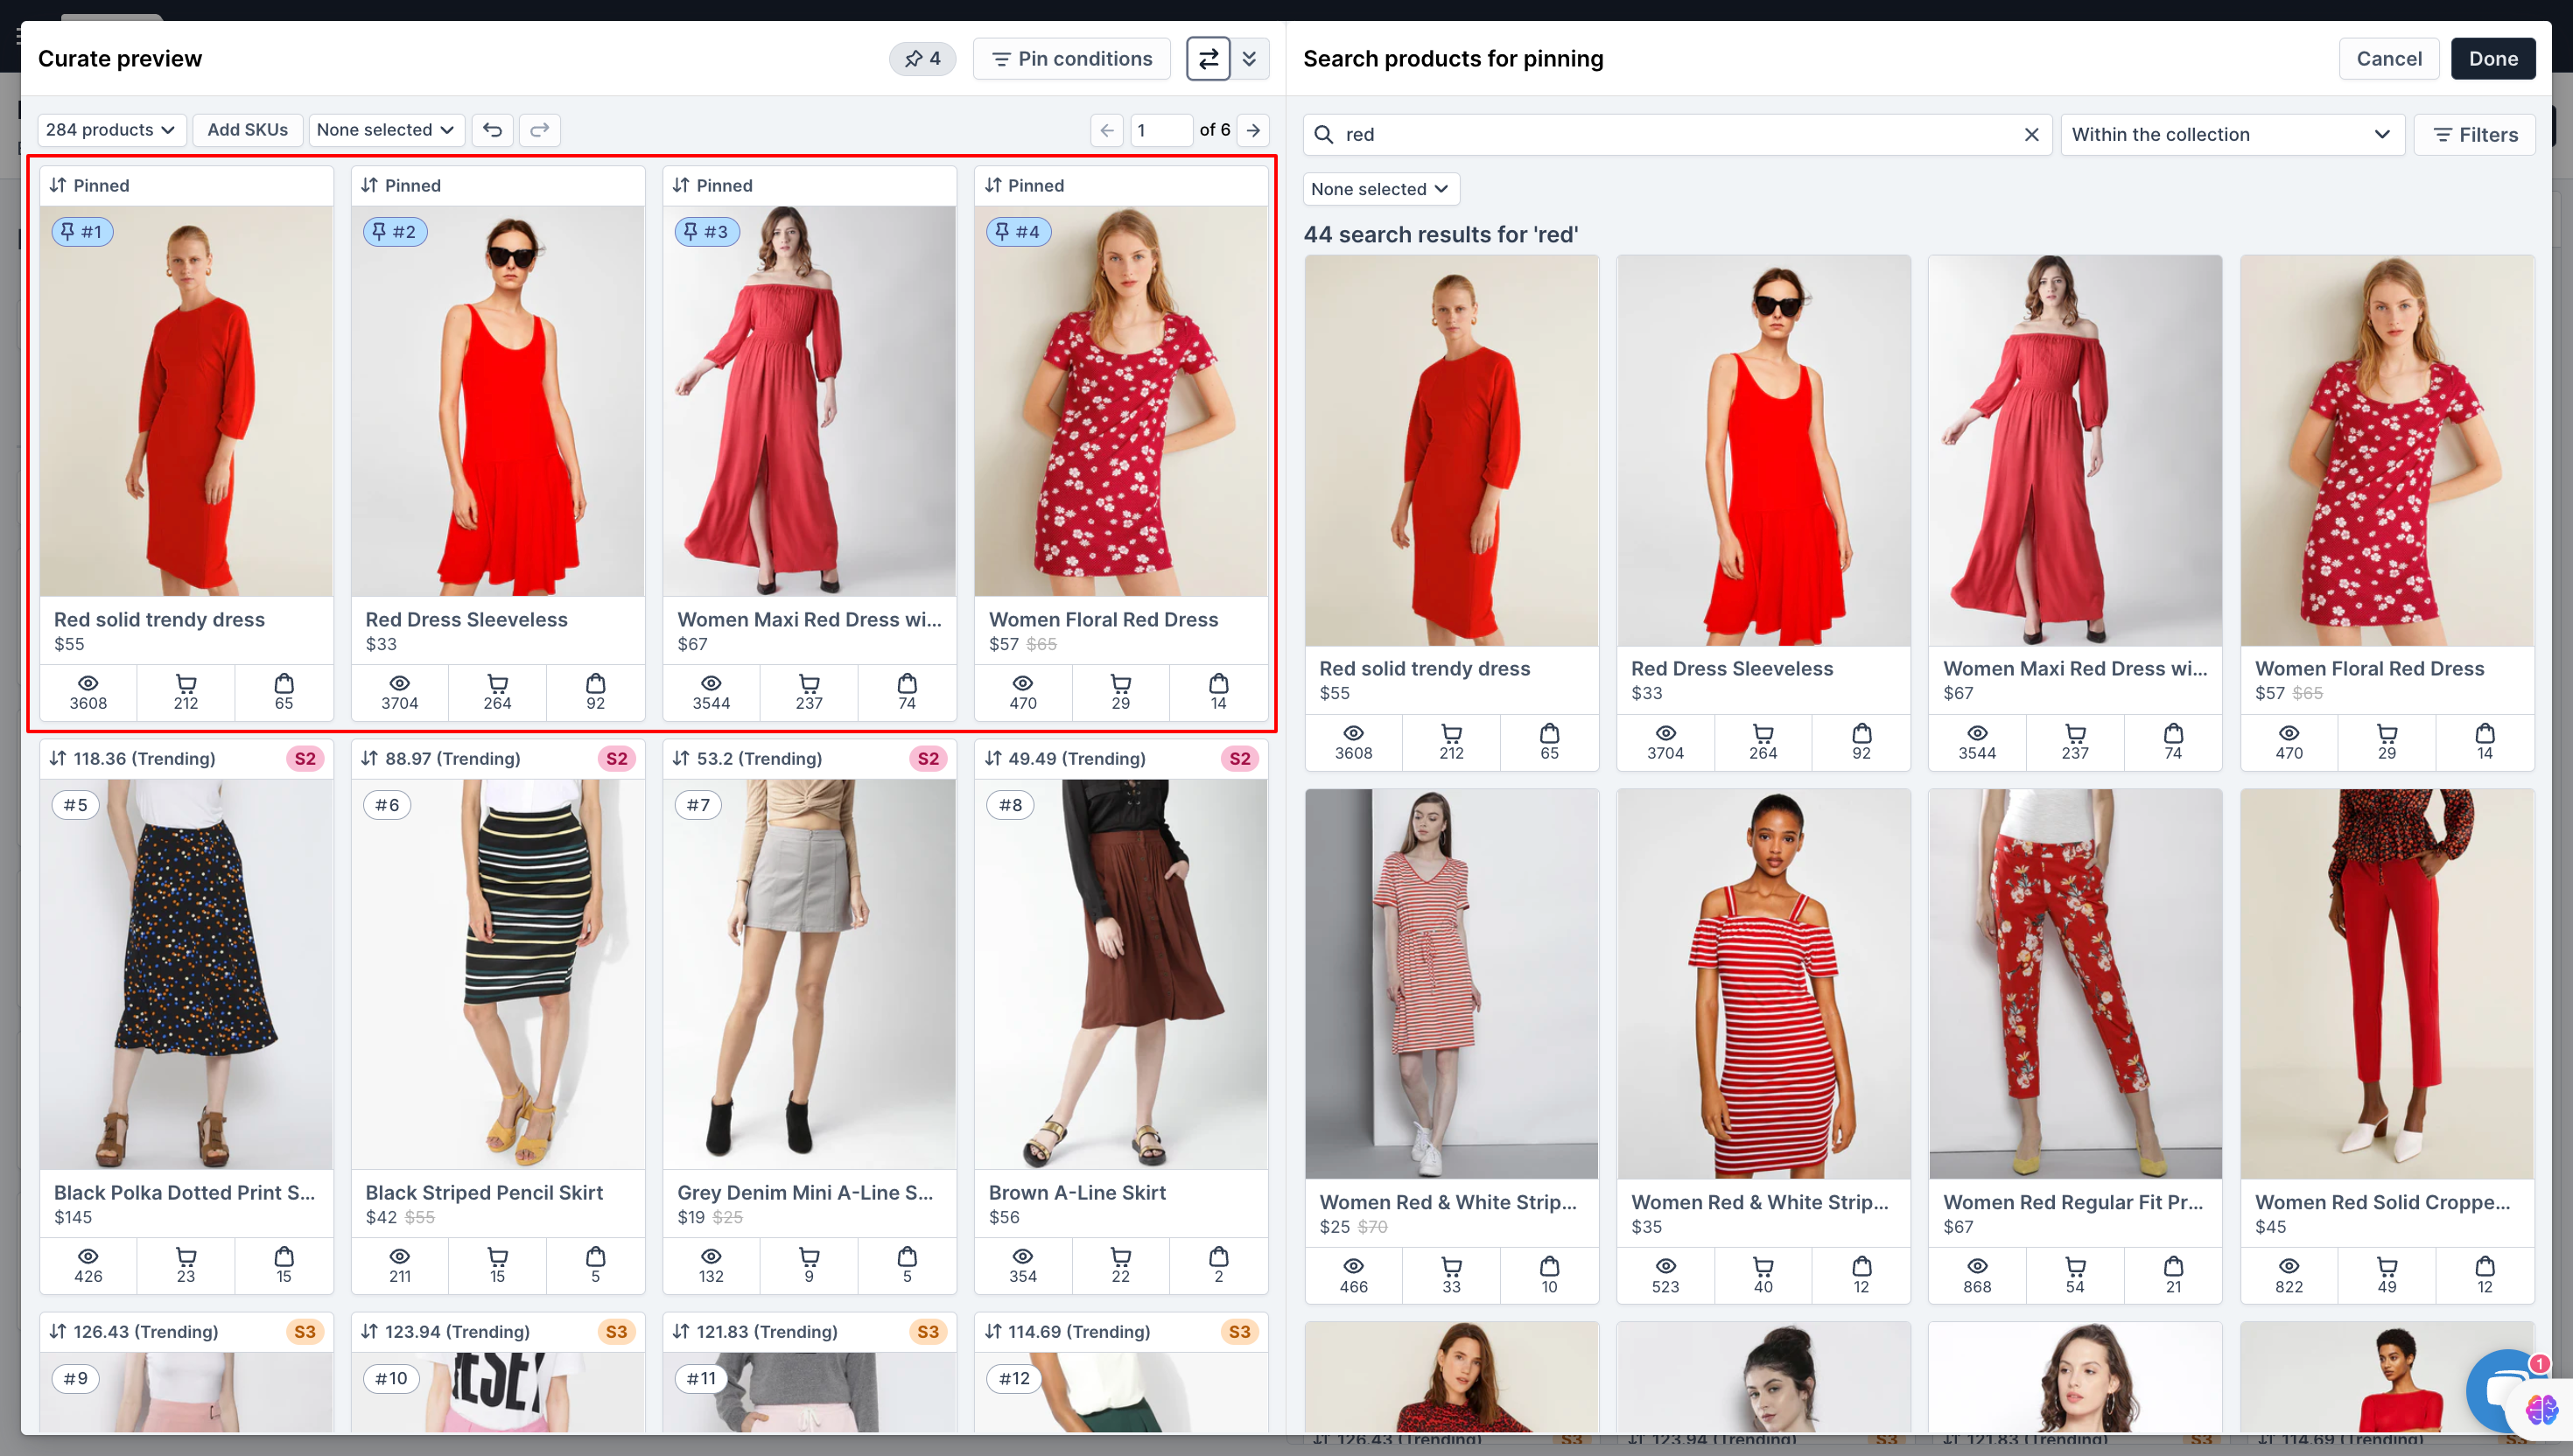Undo the last curate action

tap(493, 130)
